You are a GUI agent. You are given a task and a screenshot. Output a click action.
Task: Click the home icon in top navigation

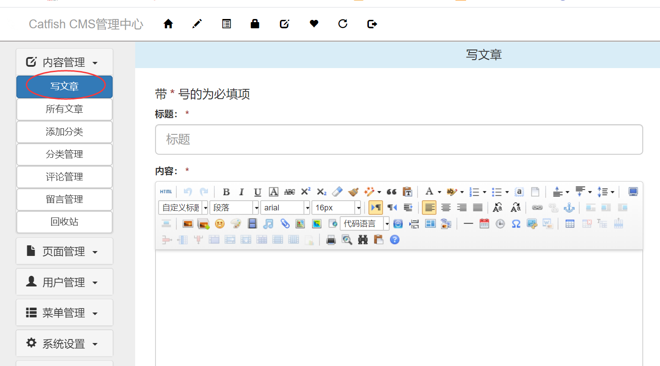point(168,24)
